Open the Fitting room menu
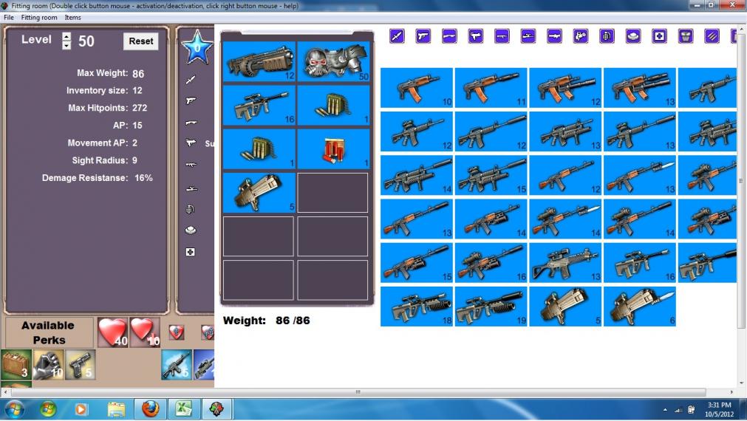Image resolution: width=747 pixels, height=421 pixels. [x=39, y=17]
